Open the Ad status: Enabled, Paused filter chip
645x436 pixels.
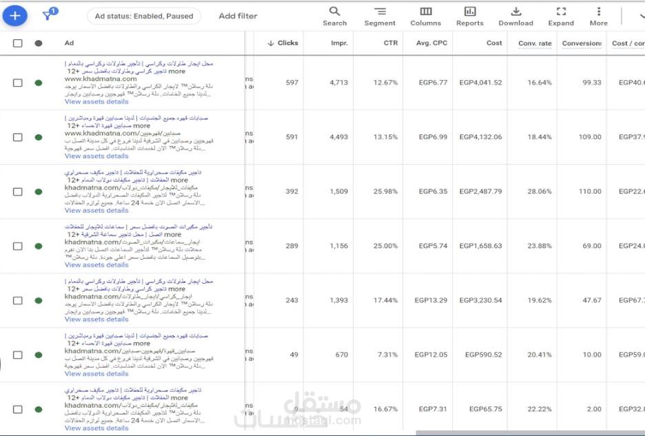144,16
